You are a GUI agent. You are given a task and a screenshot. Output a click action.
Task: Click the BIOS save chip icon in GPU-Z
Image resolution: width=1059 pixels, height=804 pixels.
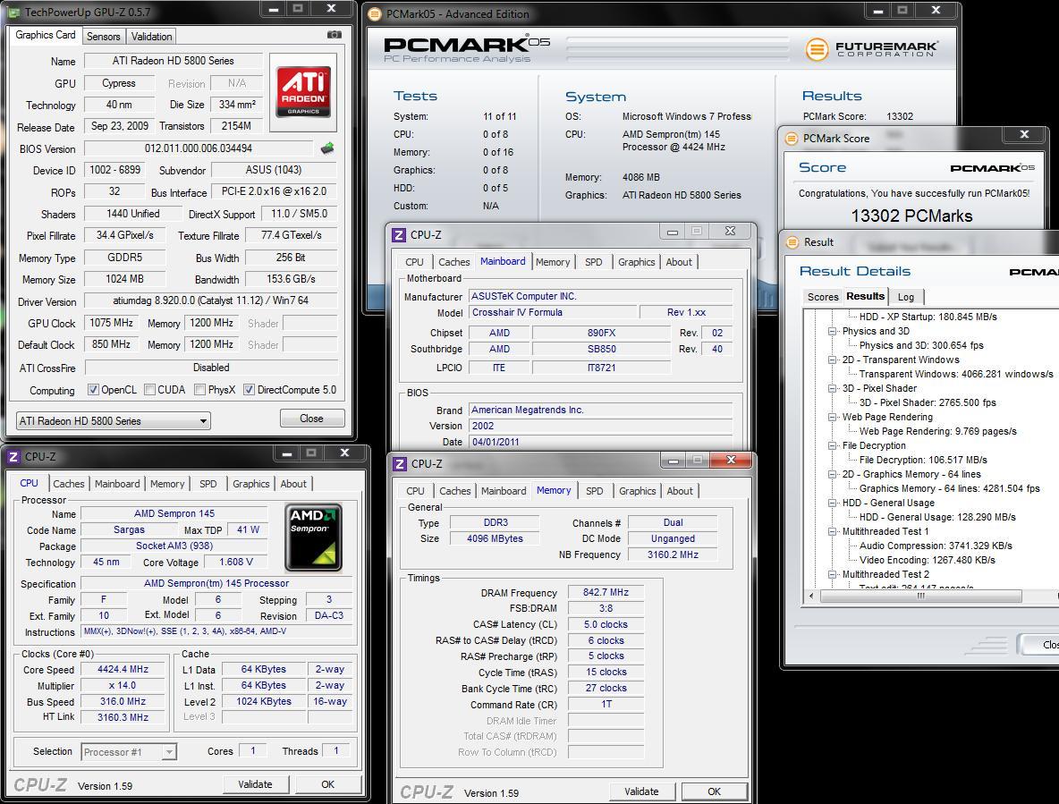pos(327,148)
